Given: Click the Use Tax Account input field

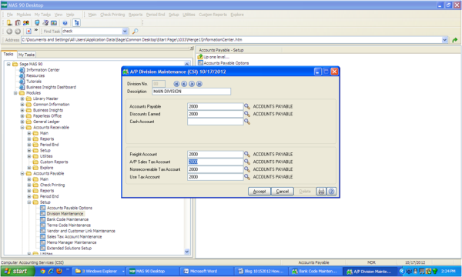Looking at the screenshot, I should click(x=215, y=177).
